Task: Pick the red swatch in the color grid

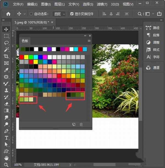Action: [21, 57]
